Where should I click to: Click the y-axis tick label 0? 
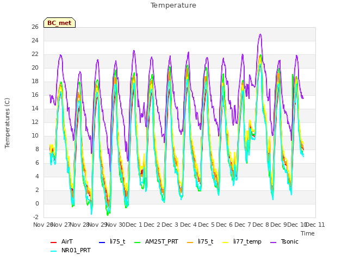37,203
